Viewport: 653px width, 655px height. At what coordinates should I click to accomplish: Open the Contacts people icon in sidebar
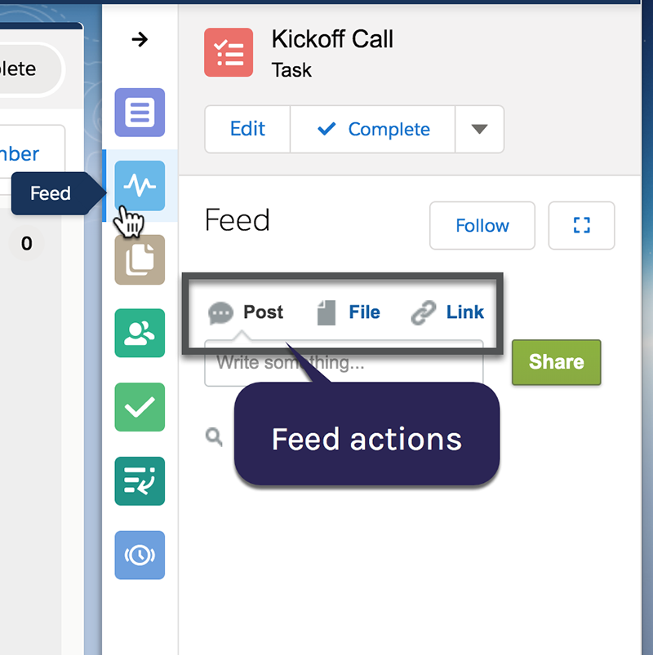coord(140,333)
